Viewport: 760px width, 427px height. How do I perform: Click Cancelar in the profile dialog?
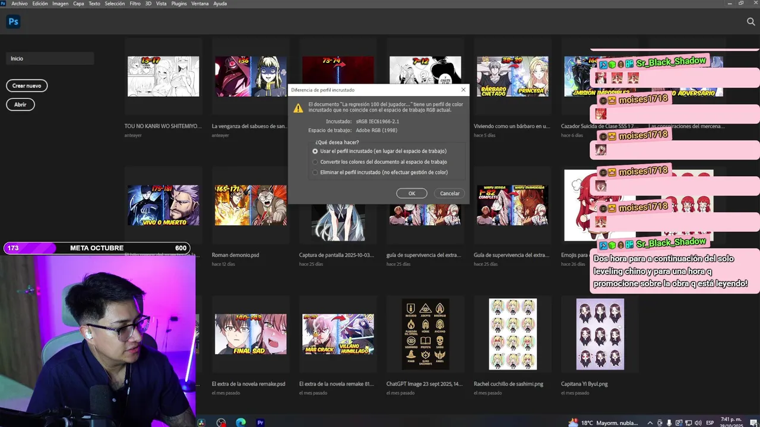click(449, 193)
